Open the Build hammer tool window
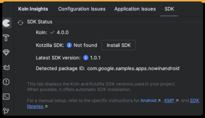205x118 pixels. 6,38
